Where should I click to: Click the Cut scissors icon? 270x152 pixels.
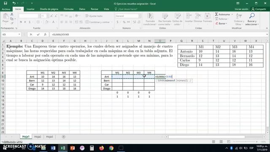12,14
